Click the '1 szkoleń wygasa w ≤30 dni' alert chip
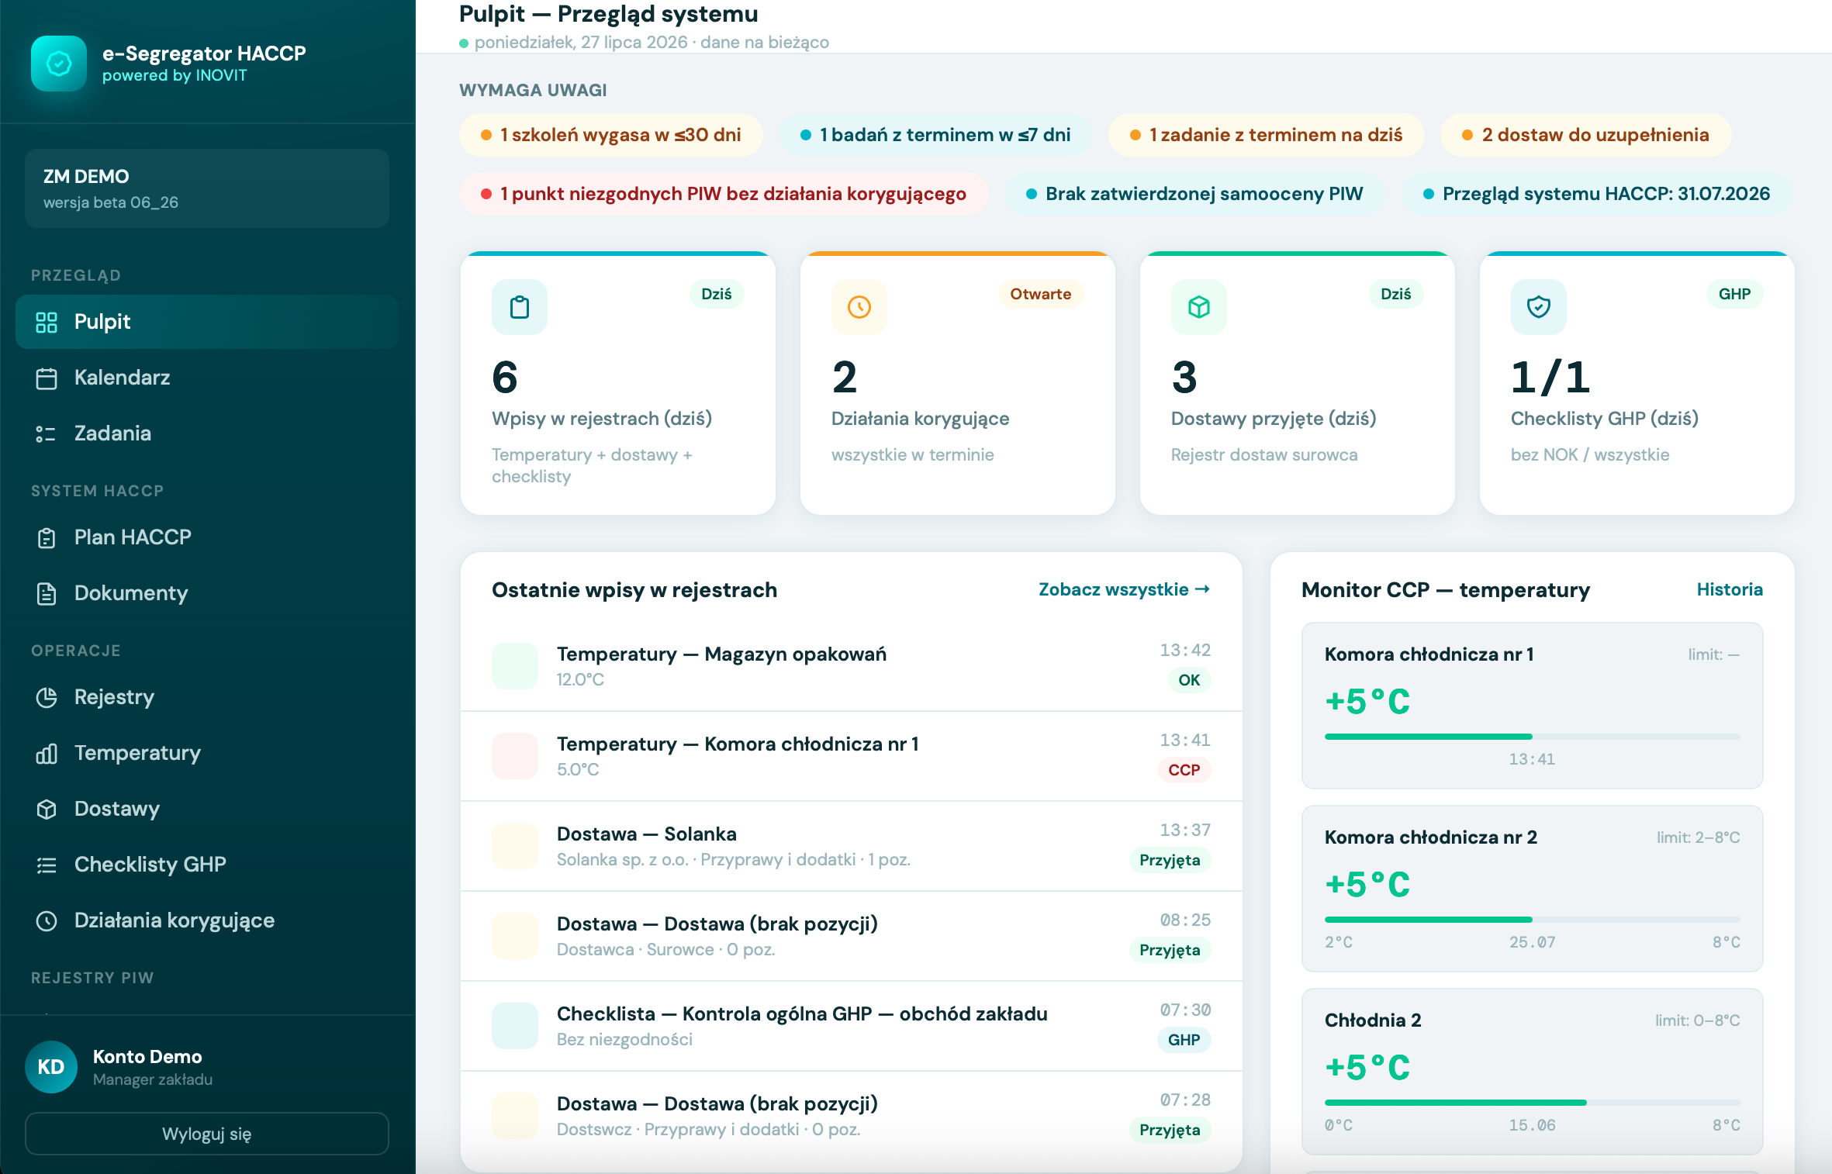 (611, 135)
